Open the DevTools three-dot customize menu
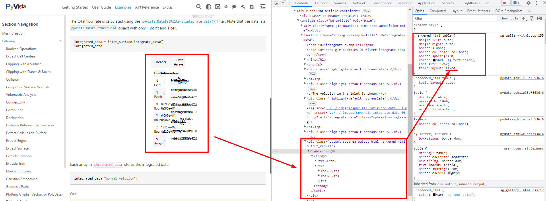546x201 pixels. point(537,3)
